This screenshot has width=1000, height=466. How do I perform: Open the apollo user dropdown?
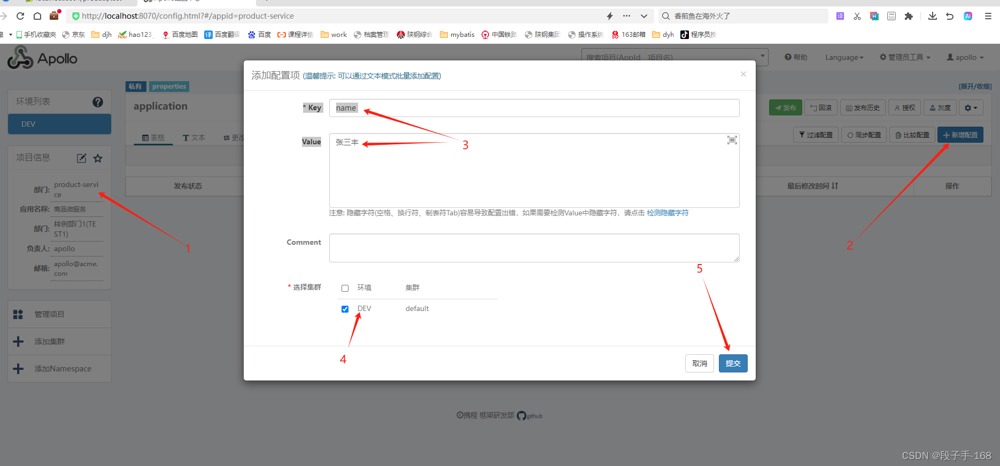click(965, 57)
